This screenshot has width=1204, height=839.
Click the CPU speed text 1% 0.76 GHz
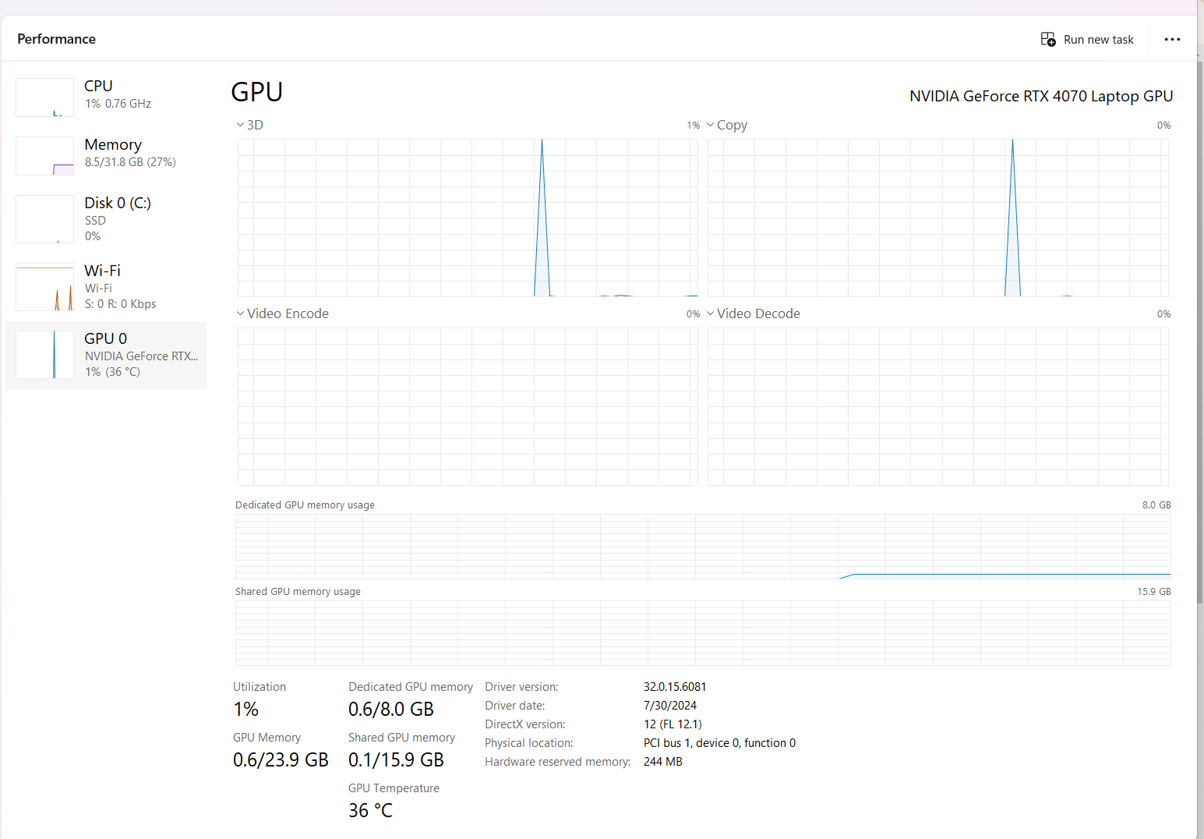click(x=118, y=104)
